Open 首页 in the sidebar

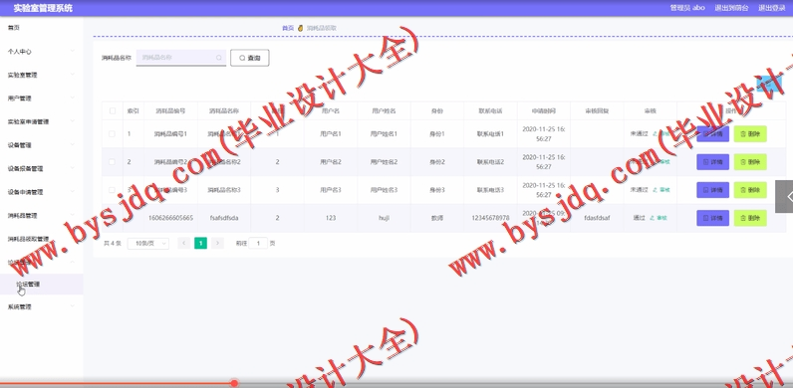click(14, 28)
